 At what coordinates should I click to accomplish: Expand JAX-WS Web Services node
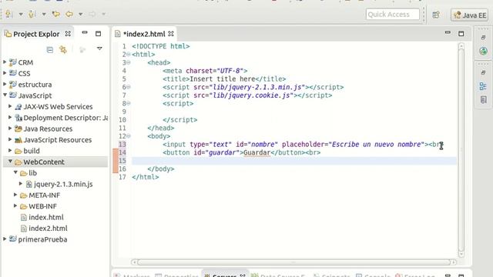coord(10,106)
